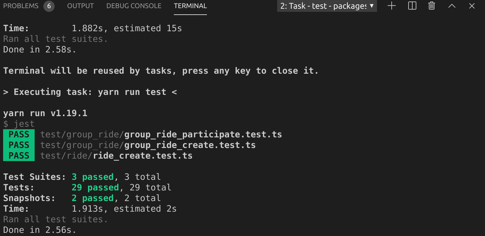Open the DEBUG CONSOLE tab
The width and height of the screenshot is (485, 236).
(x=134, y=6)
